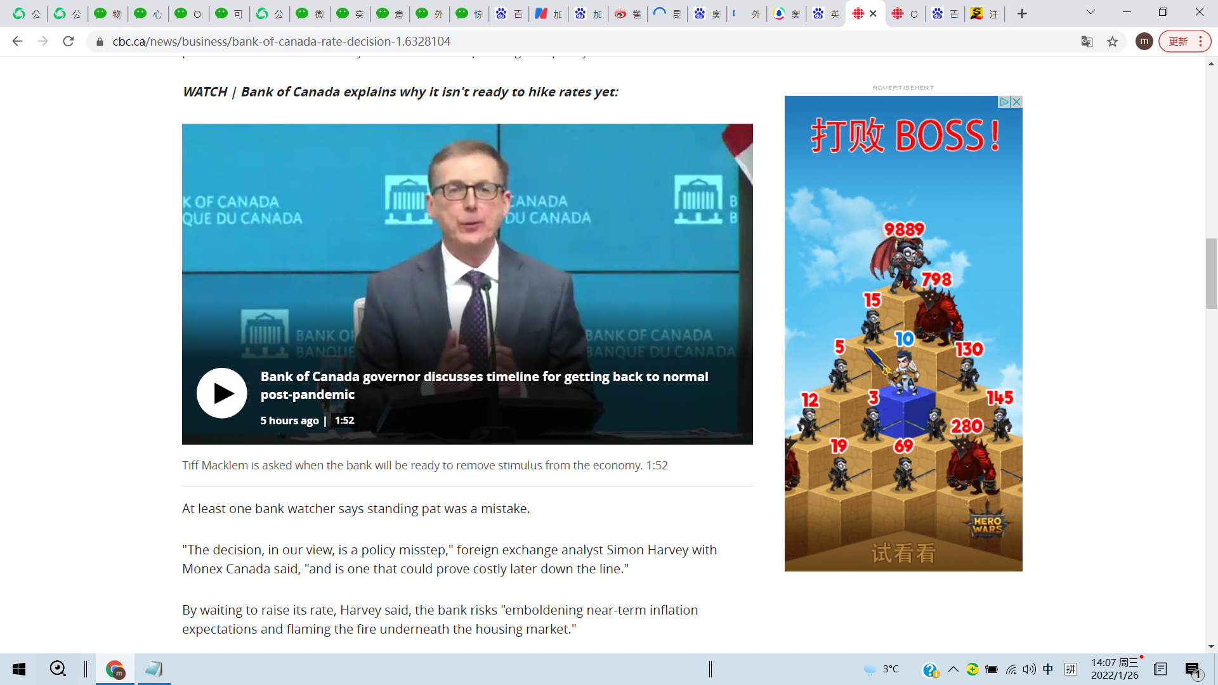This screenshot has width=1218, height=685.
Task: Open the profile avatar 'm'
Action: [1144, 41]
